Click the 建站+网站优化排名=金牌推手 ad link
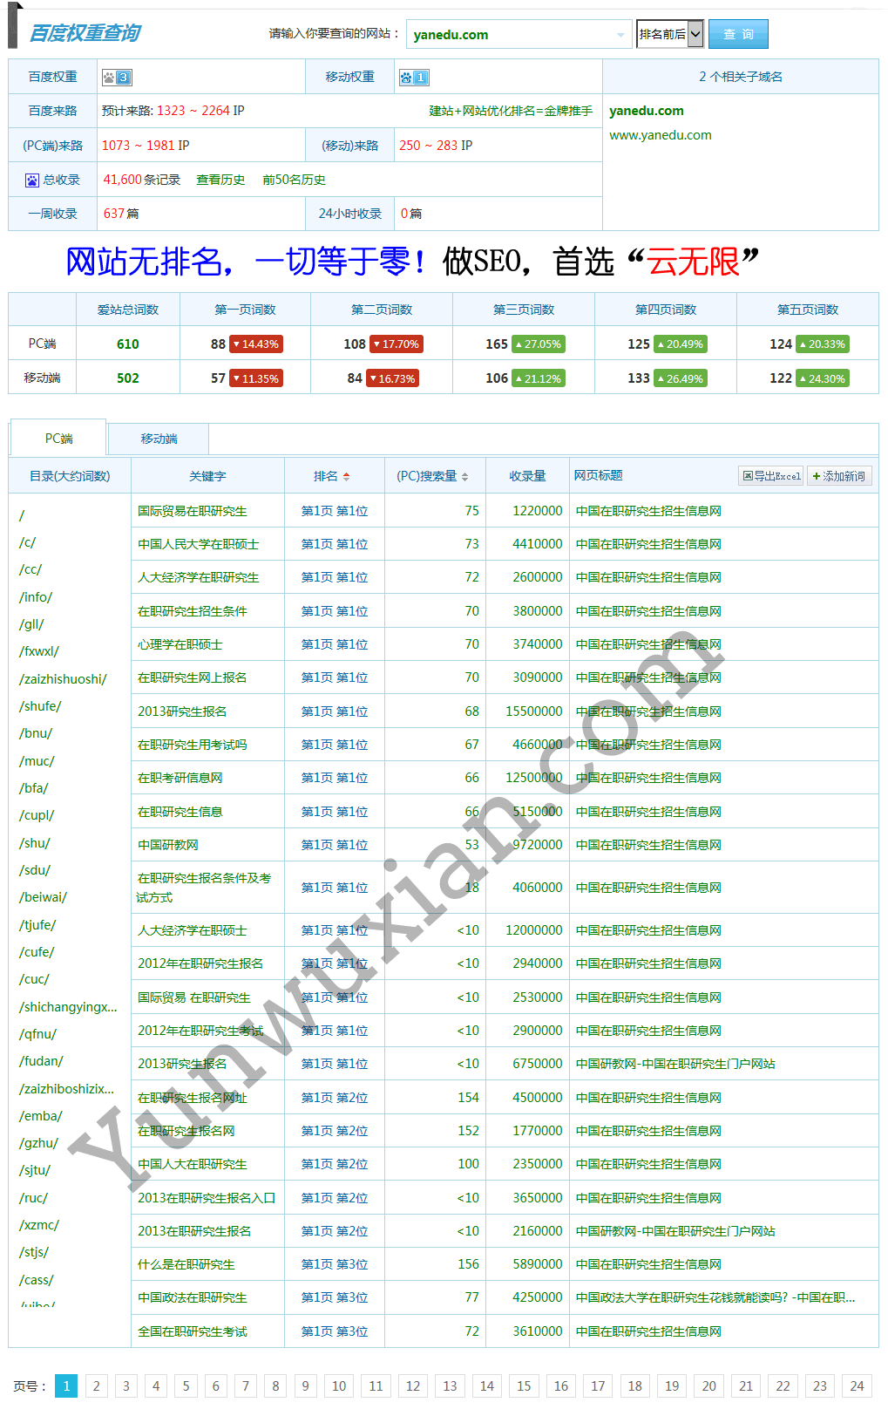Image resolution: width=888 pixels, height=1416 pixels. [511, 111]
